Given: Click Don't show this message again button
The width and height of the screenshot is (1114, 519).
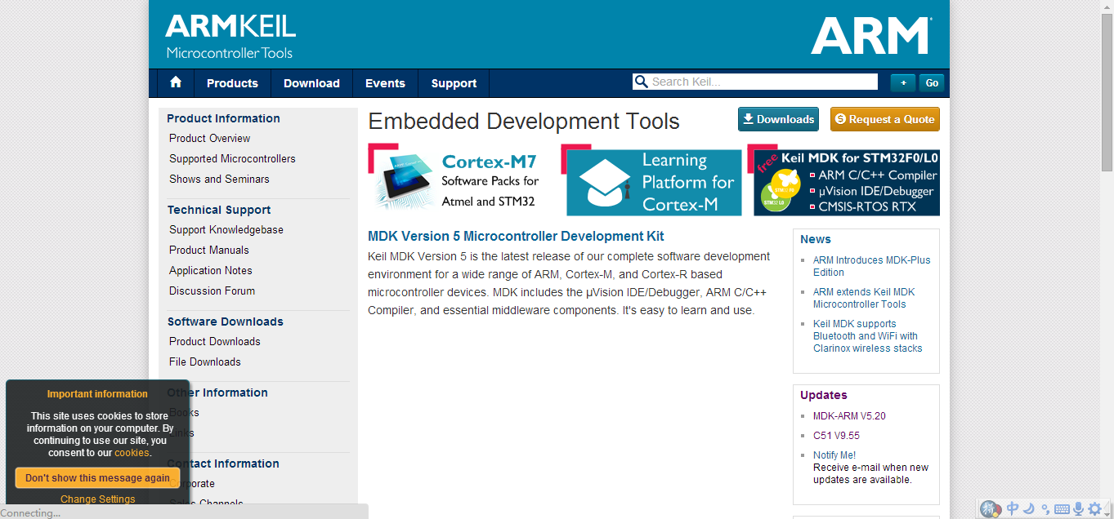Looking at the screenshot, I should pyautogui.click(x=97, y=478).
